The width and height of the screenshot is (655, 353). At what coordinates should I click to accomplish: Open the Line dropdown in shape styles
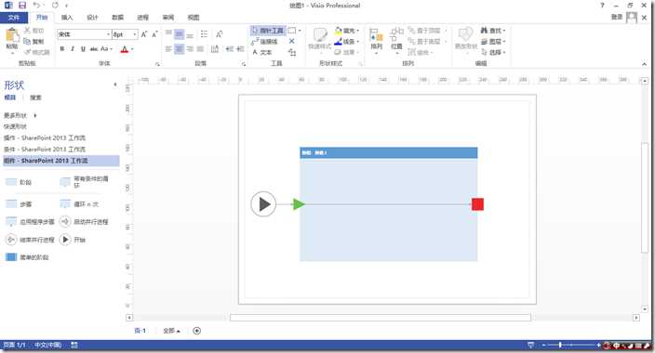pos(347,41)
